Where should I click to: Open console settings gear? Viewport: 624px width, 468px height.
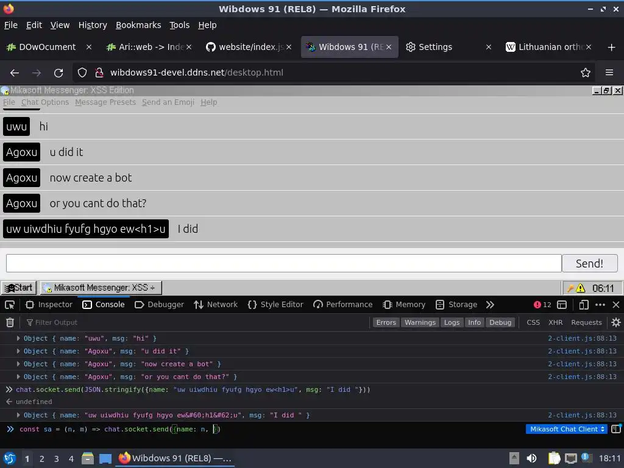click(615, 322)
